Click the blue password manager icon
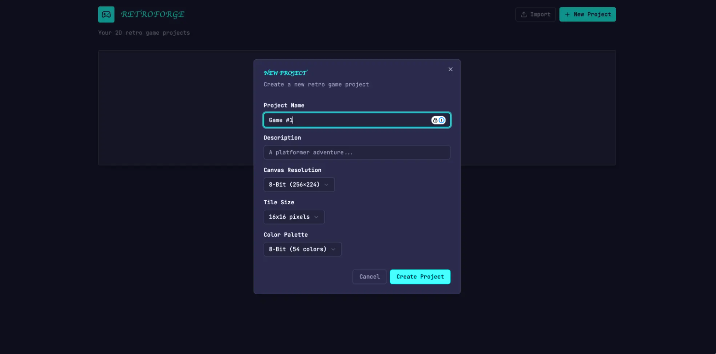 [x=441, y=120]
